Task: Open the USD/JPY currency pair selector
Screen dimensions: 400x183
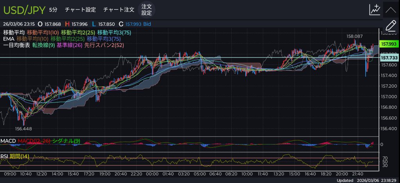Action: coord(24,9)
